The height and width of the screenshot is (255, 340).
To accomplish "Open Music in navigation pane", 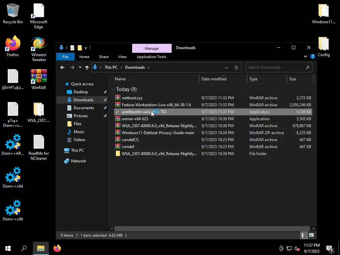I will pyautogui.click(x=79, y=131).
